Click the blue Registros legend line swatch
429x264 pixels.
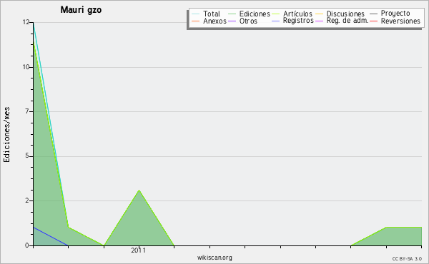click(275, 21)
